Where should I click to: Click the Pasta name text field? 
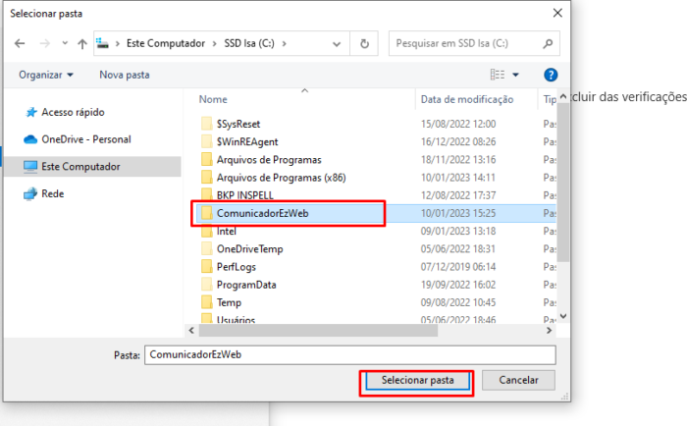pyautogui.click(x=348, y=354)
